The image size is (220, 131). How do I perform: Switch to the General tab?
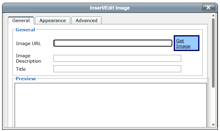(21, 21)
